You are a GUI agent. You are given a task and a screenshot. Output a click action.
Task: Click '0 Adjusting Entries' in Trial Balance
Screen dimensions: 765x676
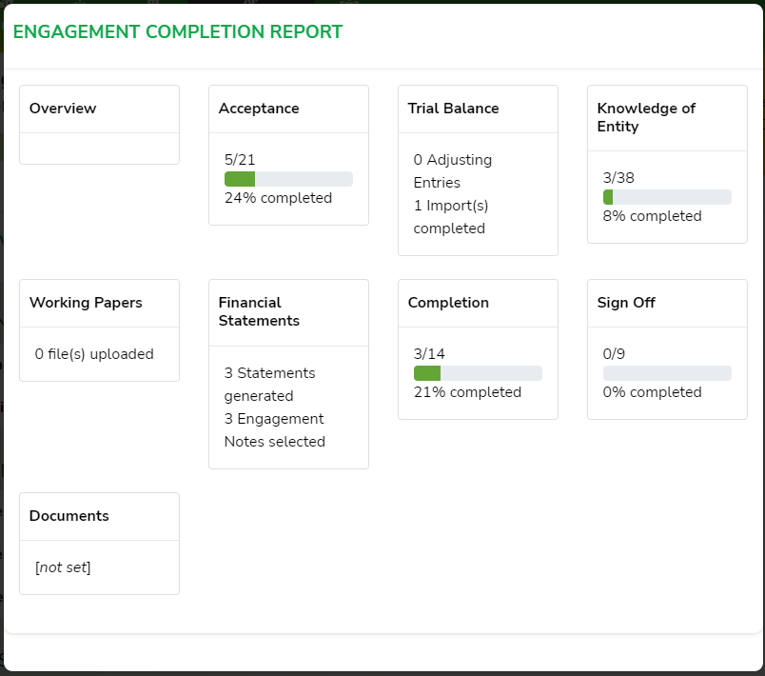453,170
